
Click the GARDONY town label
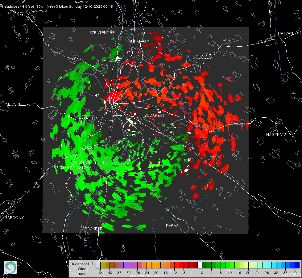point(14,218)
